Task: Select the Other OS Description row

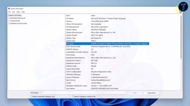Action: point(107,24)
